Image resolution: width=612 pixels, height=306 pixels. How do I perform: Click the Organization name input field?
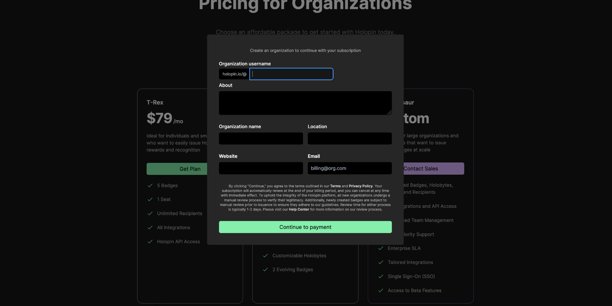[x=261, y=139]
